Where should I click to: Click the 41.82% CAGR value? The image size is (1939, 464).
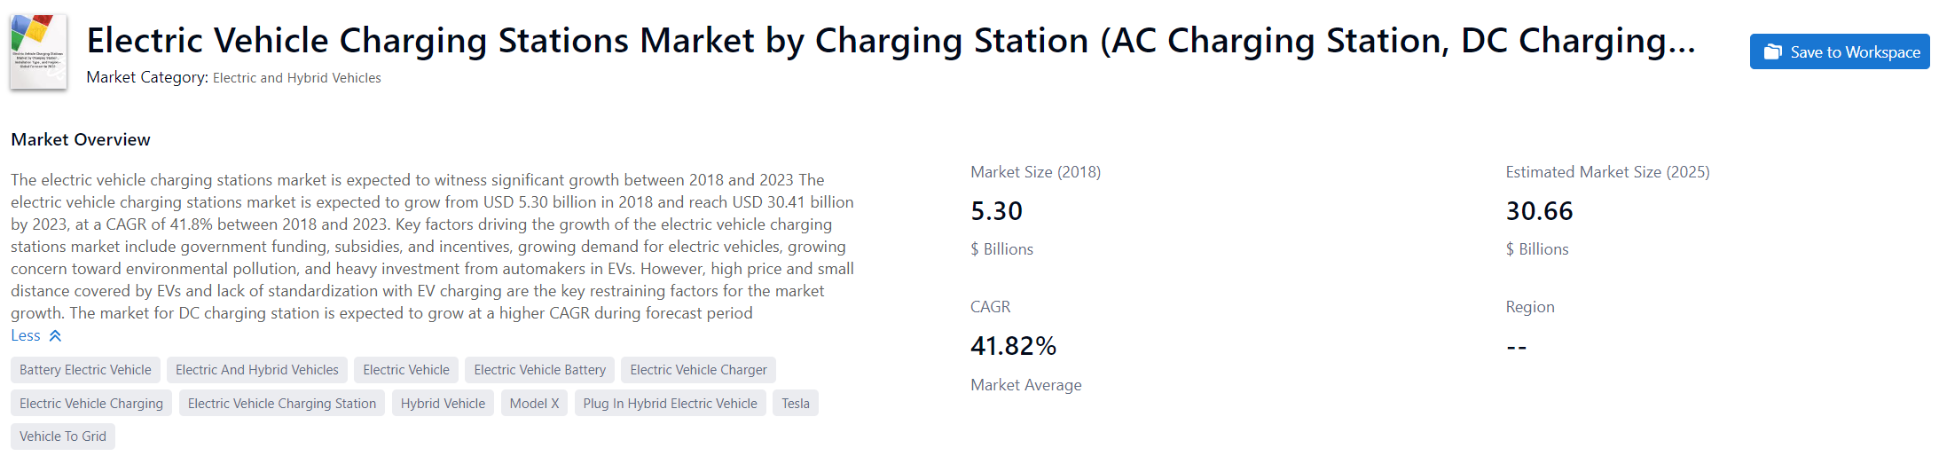tap(1013, 346)
